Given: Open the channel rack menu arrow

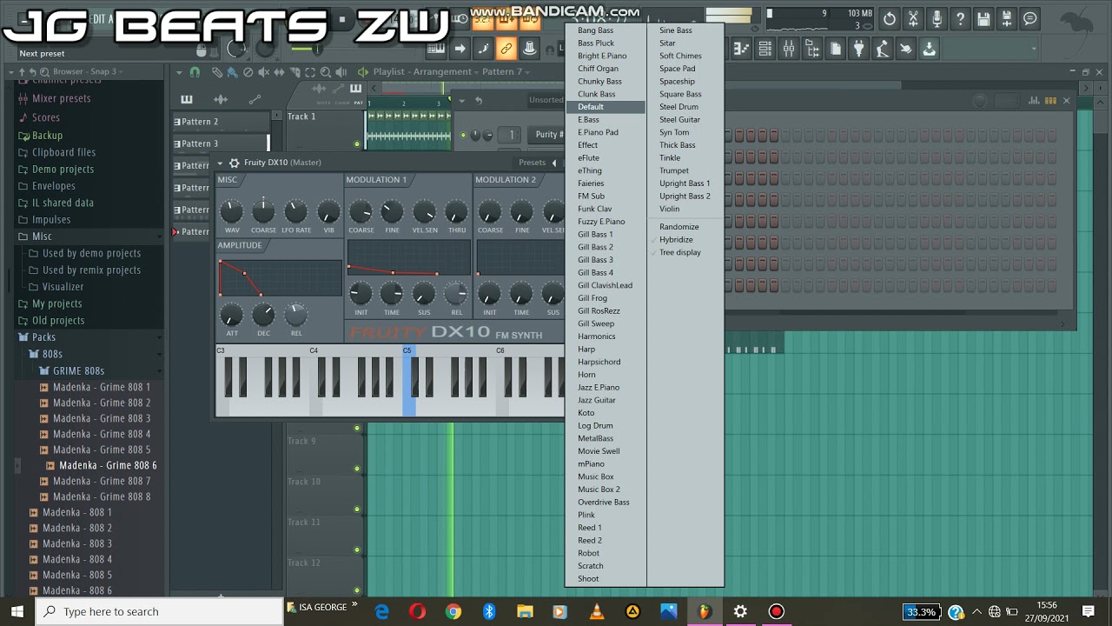Looking at the screenshot, I should [x=461, y=101].
